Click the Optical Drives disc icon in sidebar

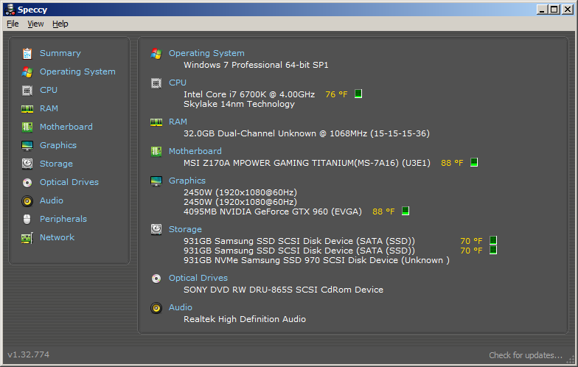tap(27, 183)
